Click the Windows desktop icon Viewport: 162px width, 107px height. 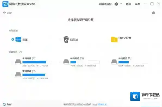click(x=18, y=39)
